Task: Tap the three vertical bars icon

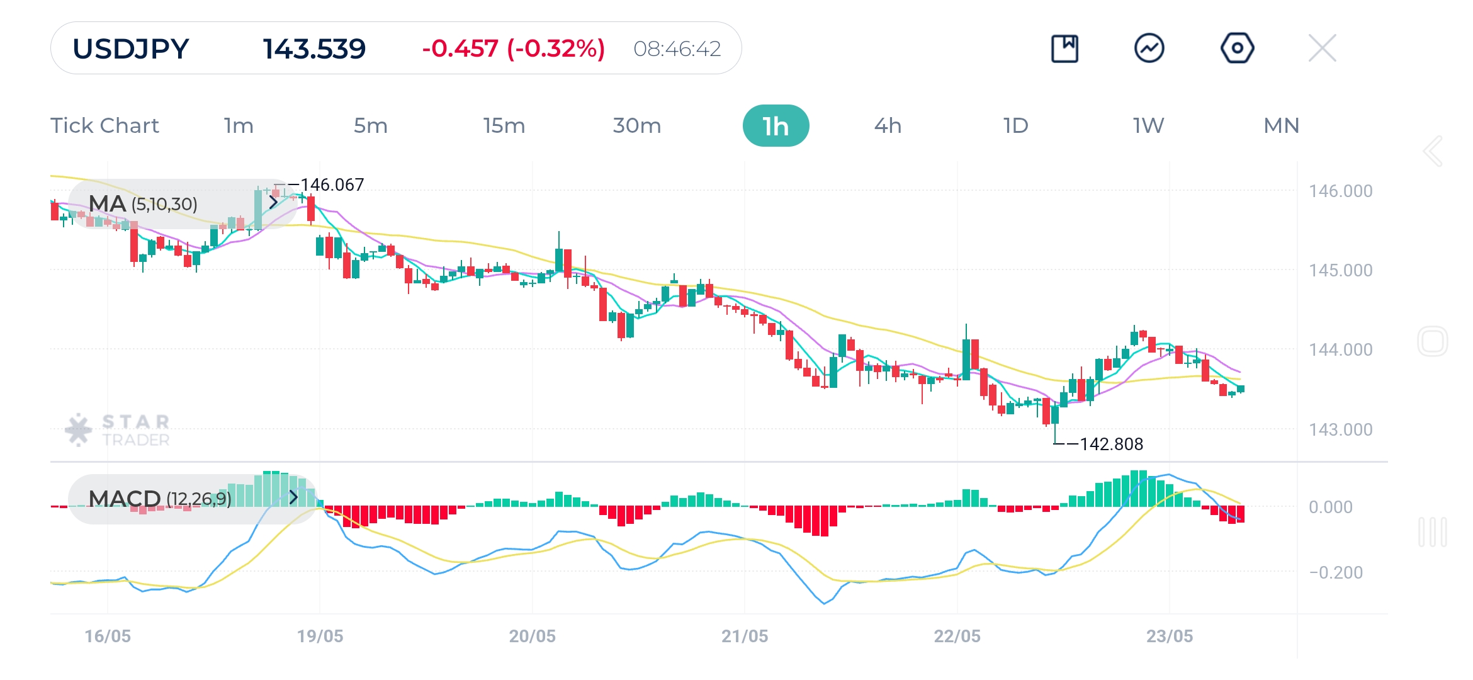Action: coord(1433,532)
